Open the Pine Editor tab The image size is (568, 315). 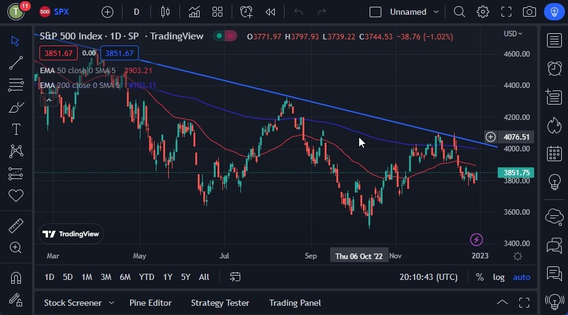coord(150,303)
